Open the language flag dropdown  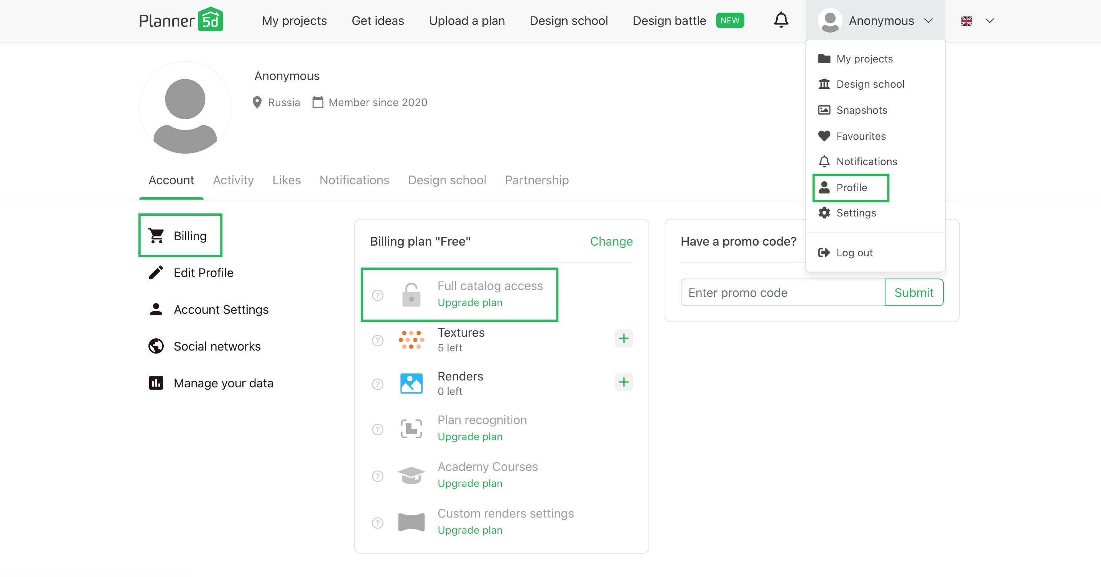point(977,21)
